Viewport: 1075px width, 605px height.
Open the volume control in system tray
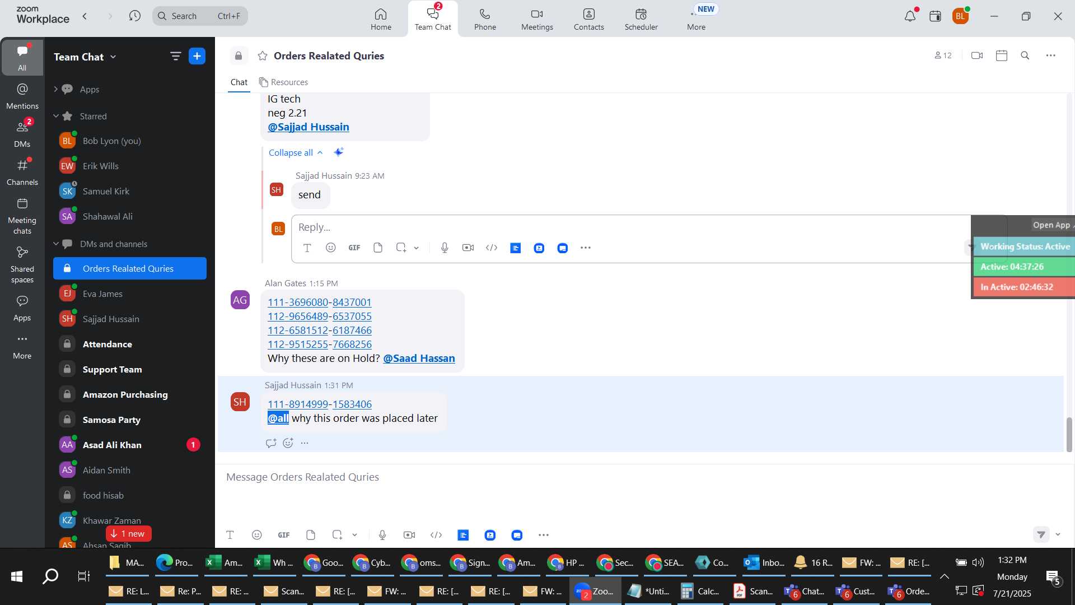click(x=978, y=562)
